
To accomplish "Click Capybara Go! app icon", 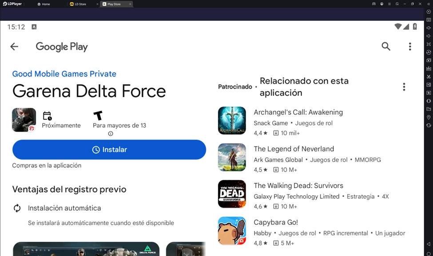I will pyautogui.click(x=232, y=231).
